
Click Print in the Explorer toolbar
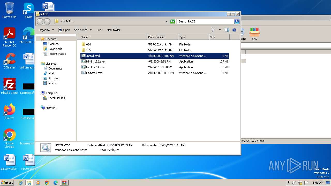[100, 30]
